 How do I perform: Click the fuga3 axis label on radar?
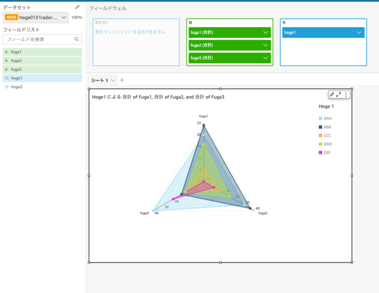click(x=144, y=213)
